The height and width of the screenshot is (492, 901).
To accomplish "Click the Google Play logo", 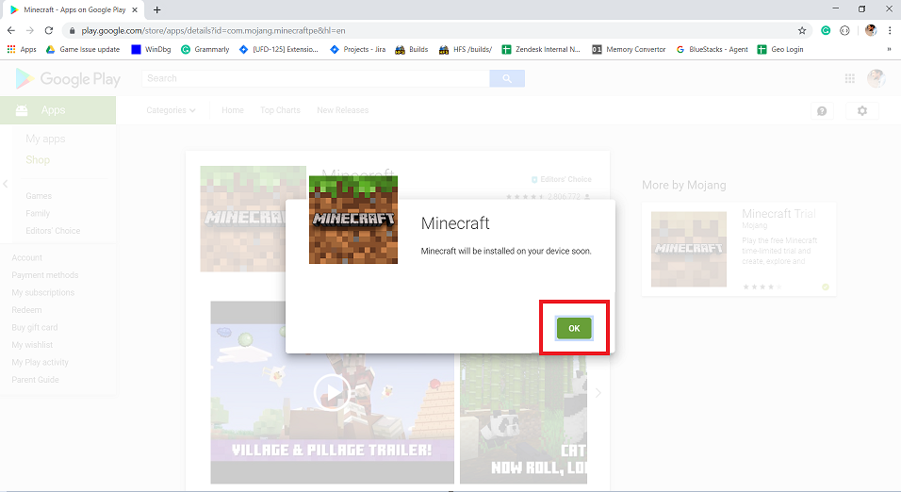I will [68, 79].
